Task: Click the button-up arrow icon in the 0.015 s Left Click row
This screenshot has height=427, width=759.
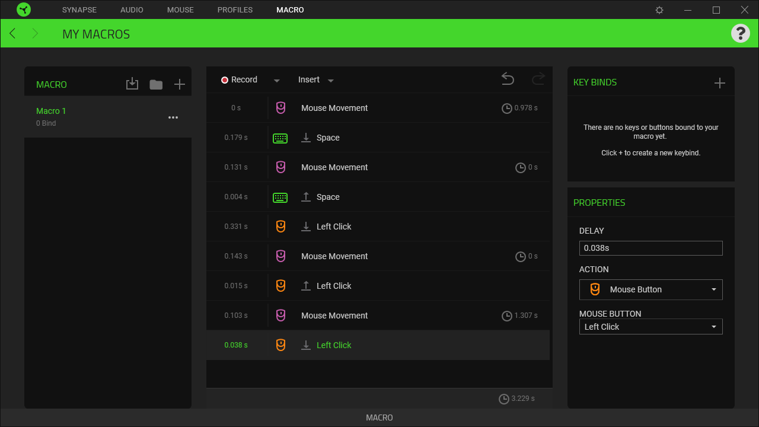Action: click(x=306, y=286)
